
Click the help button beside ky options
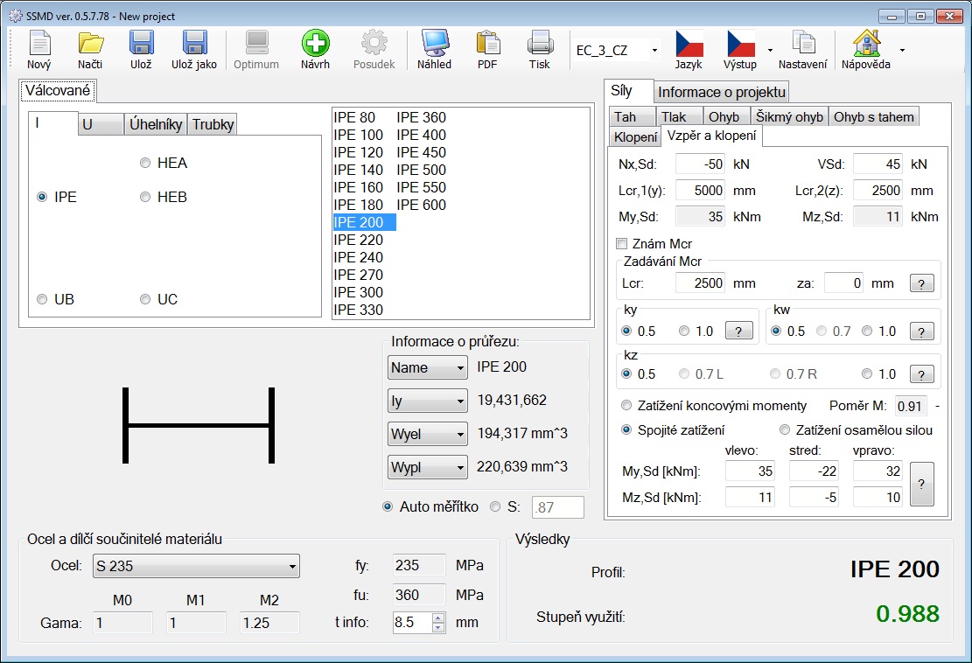tap(738, 331)
